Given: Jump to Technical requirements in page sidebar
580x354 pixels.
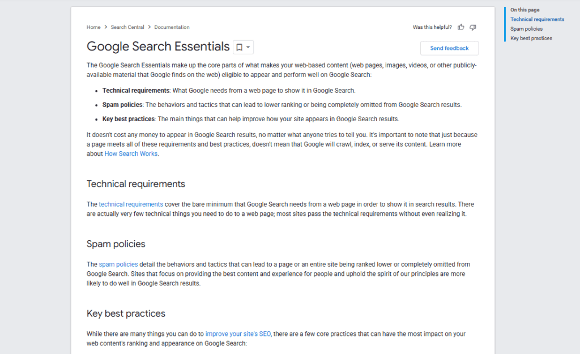Looking at the screenshot, I should coord(537,19).
